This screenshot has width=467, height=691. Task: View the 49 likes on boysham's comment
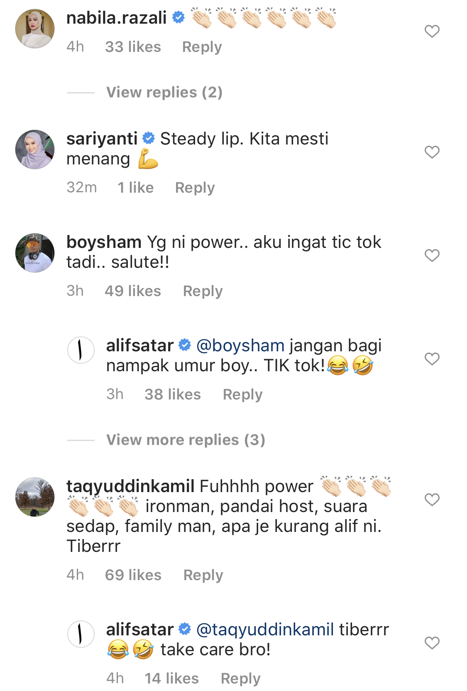tap(133, 291)
